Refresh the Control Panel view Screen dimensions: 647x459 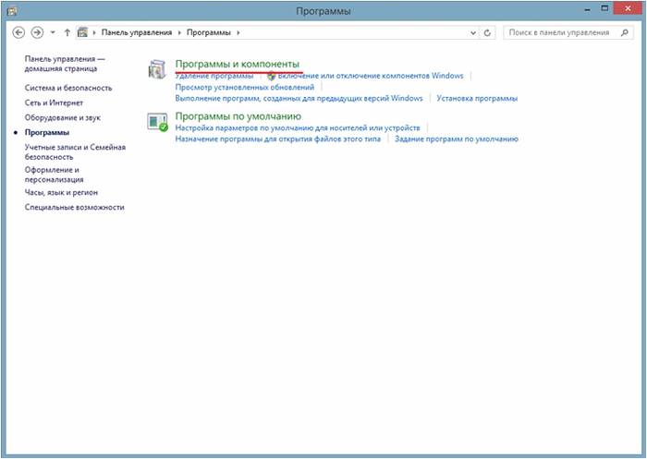coord(487,33)
